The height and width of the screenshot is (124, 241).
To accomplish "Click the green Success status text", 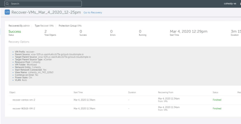I will (x=15, y=31).
